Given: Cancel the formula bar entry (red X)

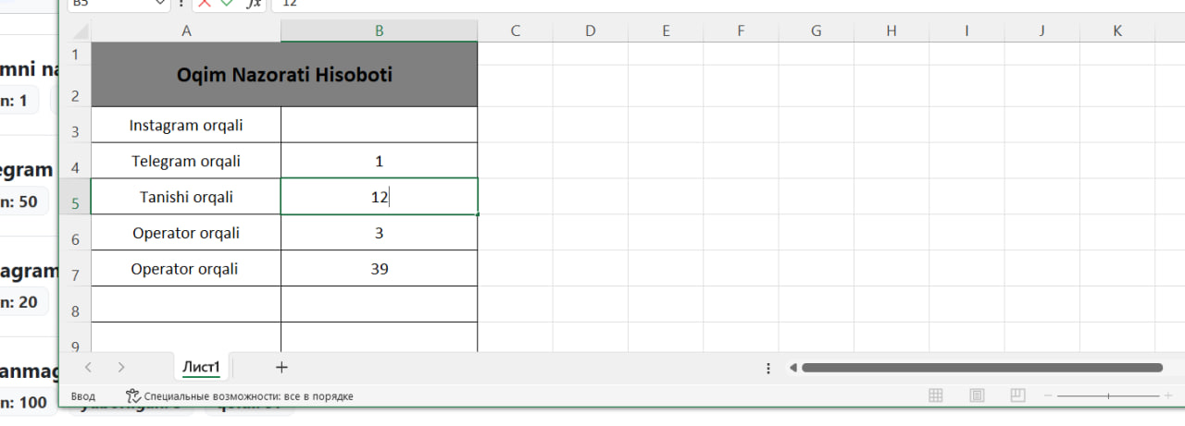Looking at the screenshot, I should point(205,4).
